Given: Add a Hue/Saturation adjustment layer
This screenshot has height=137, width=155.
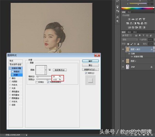Looking at the screenshot, I should point(128,23).
